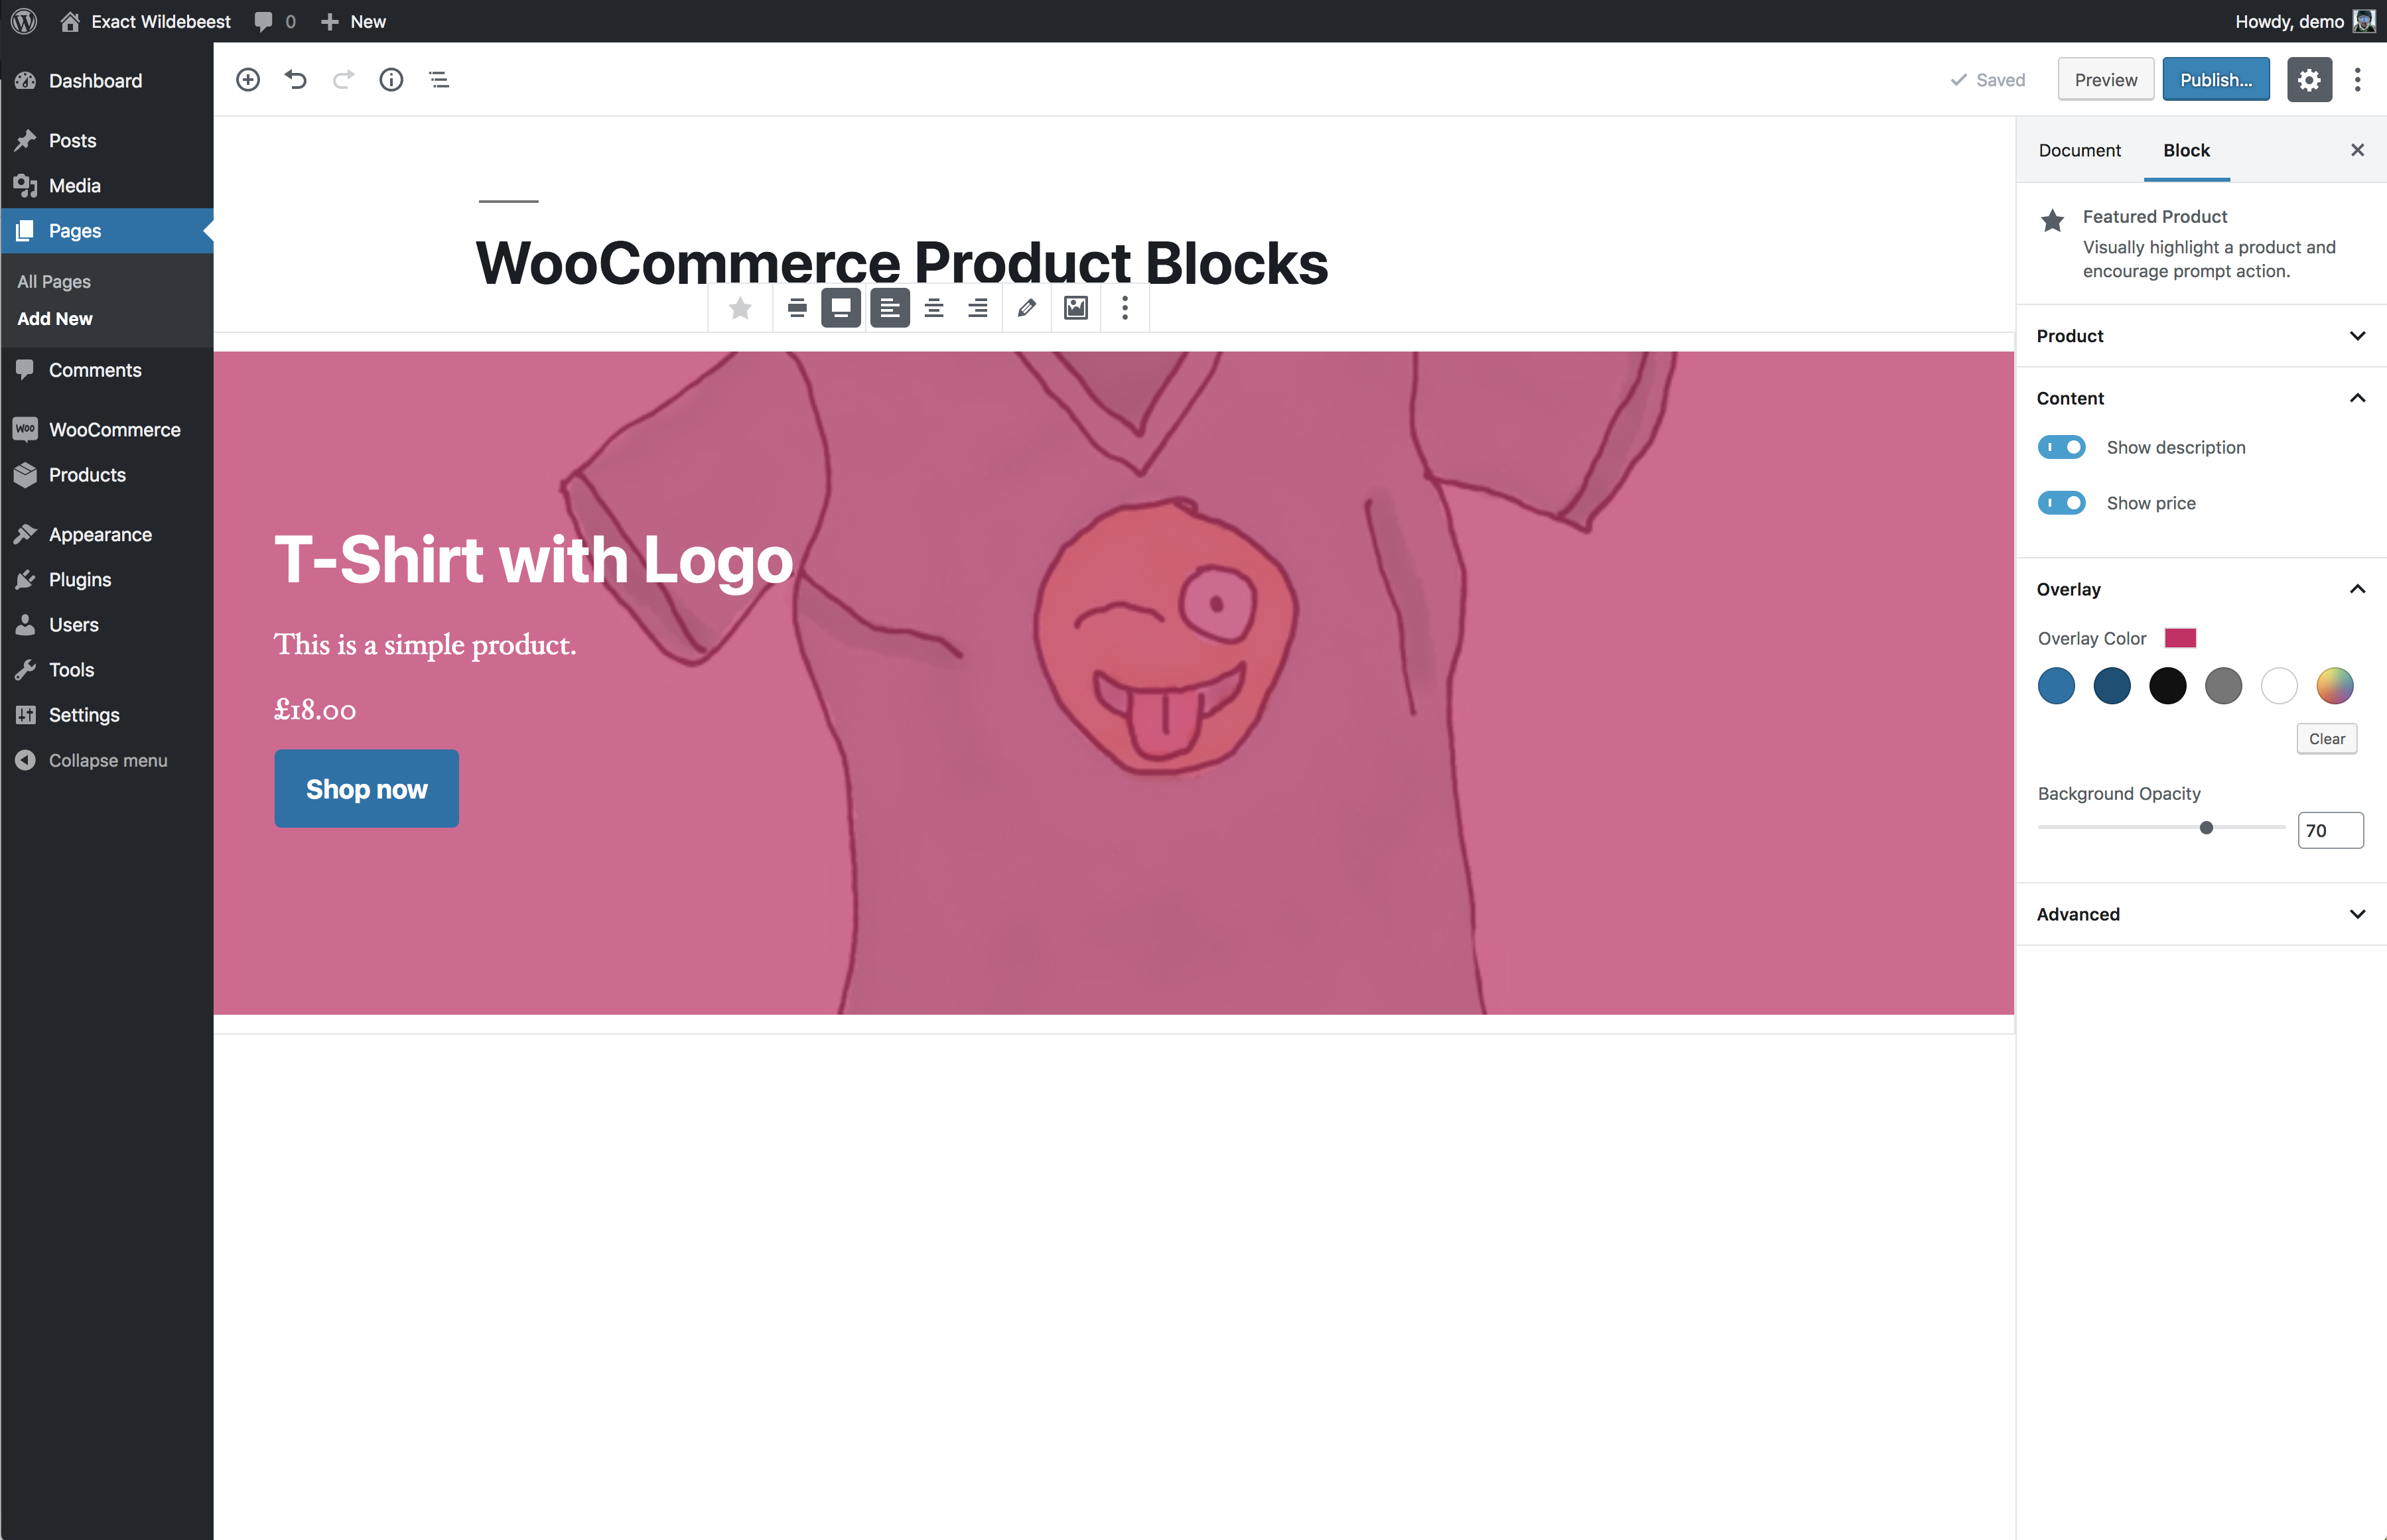Toggle Show description switch off
This screenshot has height=1540, width=2387.
[x=2062, y=447]
